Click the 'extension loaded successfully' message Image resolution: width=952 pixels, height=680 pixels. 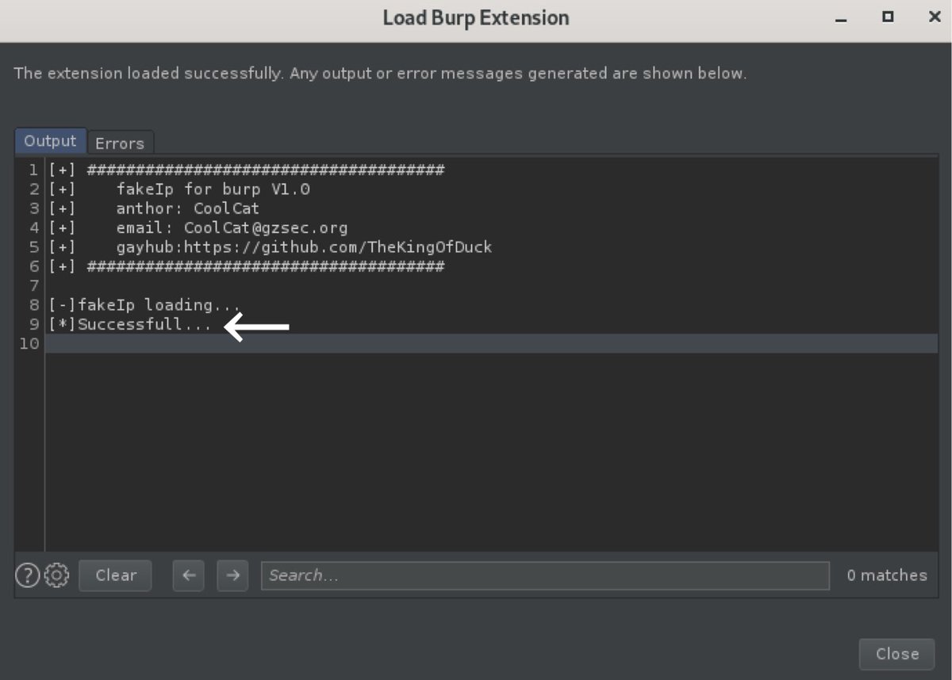click(380, 74)
